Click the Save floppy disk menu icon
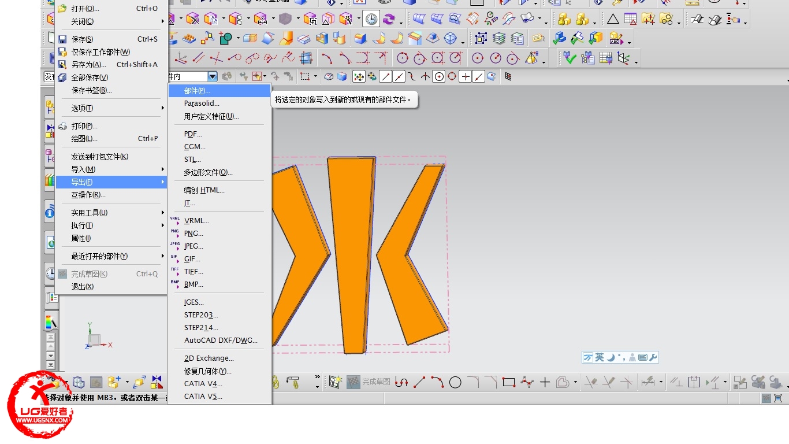Viewport: 789px width, 444px height. (x=62, y=39)
